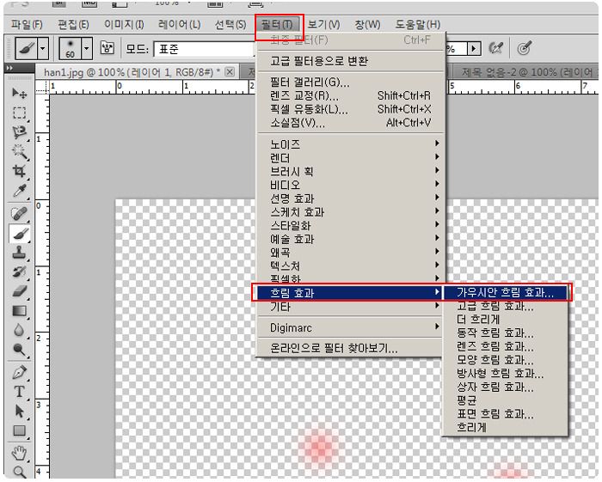
Task: Switch to 제목 없음-2 document tab
Action: pos(526,72)
